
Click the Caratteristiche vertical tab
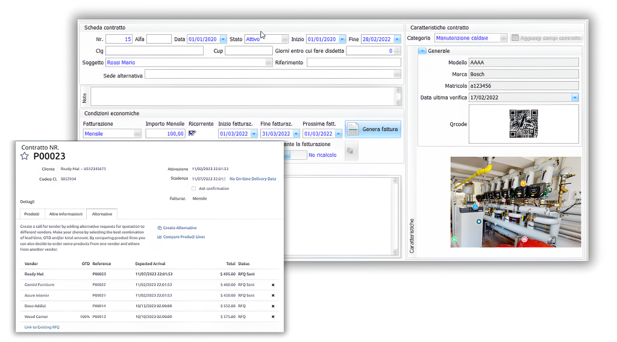click(412, 236)
